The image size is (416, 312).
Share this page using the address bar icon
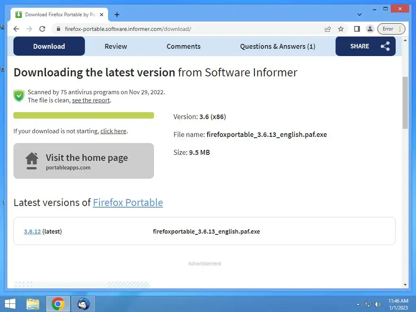coord(328,29)
